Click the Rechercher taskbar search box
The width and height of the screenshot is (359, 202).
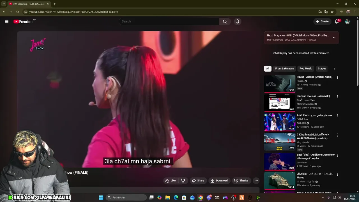(x=126, y=198)
